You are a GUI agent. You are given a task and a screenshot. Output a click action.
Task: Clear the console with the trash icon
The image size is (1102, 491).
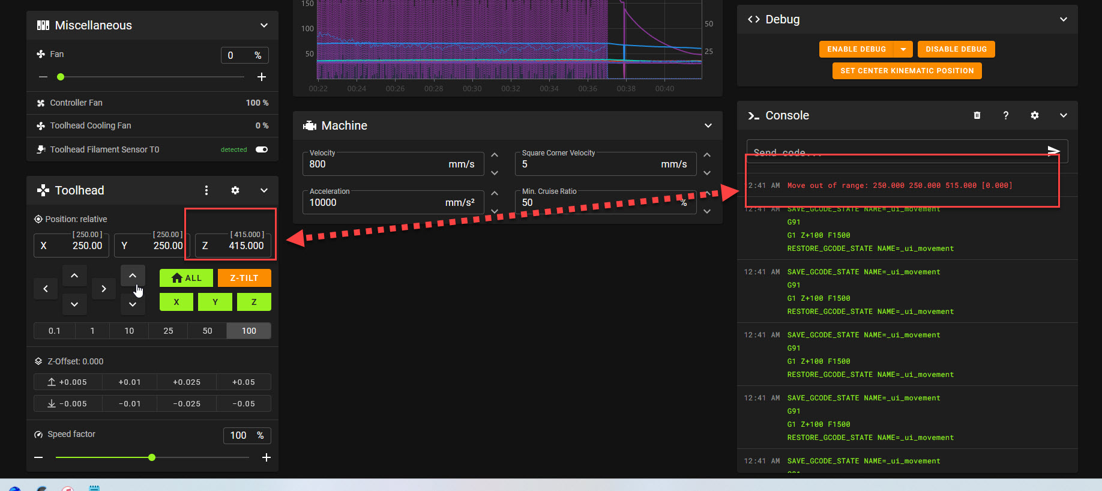point(977,115)
